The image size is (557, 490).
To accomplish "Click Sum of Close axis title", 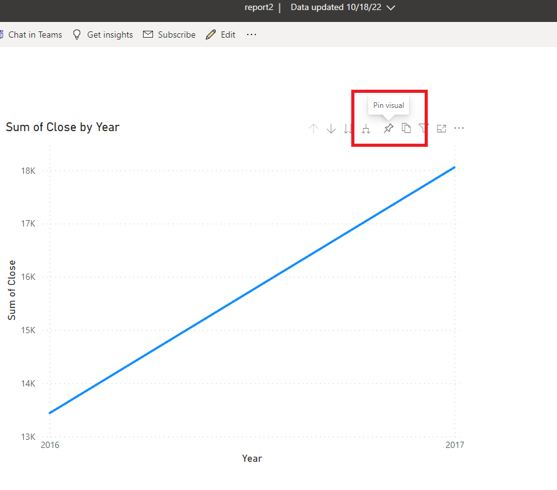I will 12,290.
